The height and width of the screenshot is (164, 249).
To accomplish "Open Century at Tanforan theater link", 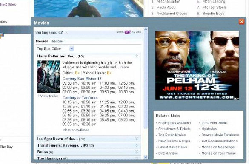I will [80, 98].
